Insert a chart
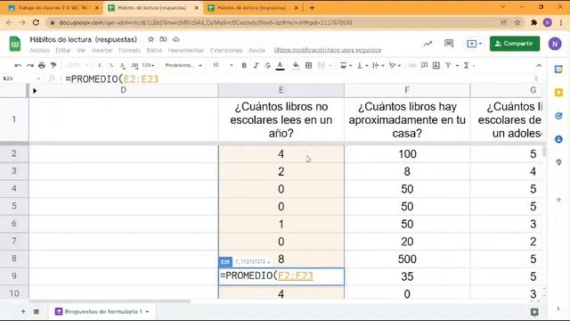Image resolution: width=570 pixels, height=321 pixels. pos(436,65)
